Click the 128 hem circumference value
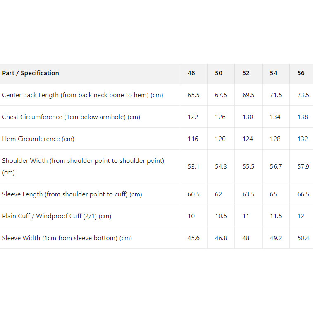 [275, 139]
